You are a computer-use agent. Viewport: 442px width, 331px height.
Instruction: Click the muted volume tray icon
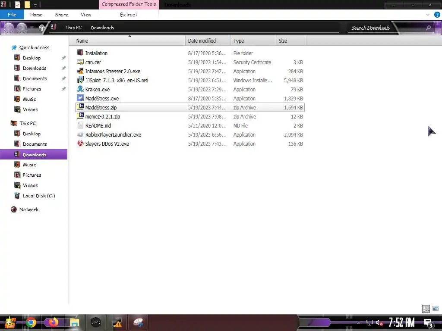tap(379, 322)
